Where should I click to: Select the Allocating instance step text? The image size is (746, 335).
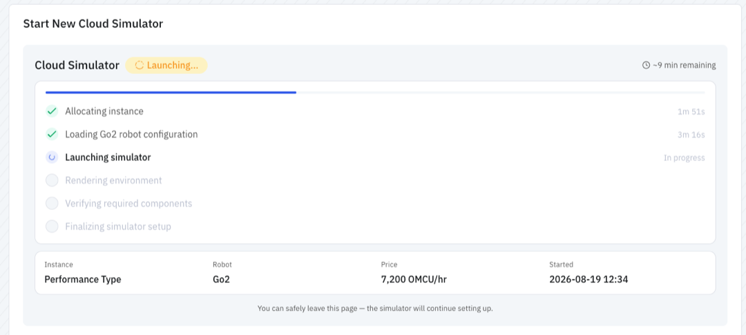(104, 111)
